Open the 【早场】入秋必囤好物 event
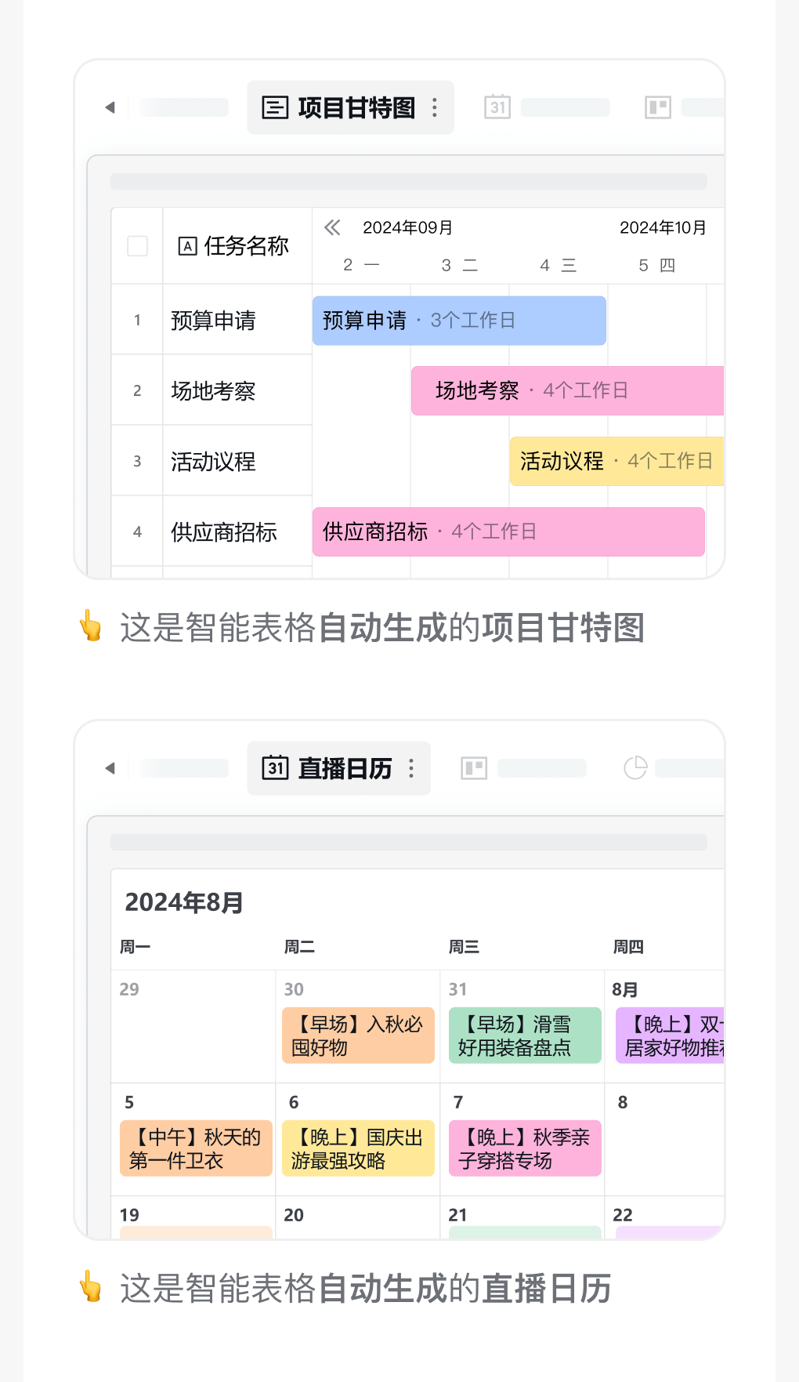This screenshot has width=799, height=1382. [358, 1036]
